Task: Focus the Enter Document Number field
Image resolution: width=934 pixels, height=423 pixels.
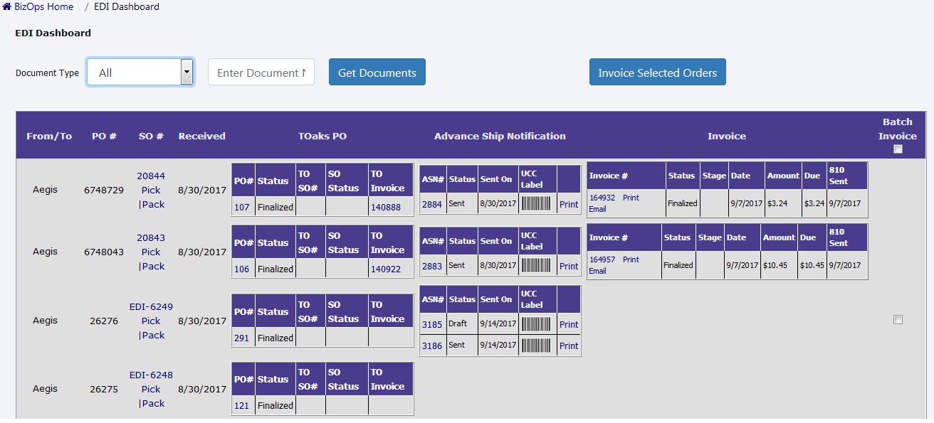Action: 261,73
